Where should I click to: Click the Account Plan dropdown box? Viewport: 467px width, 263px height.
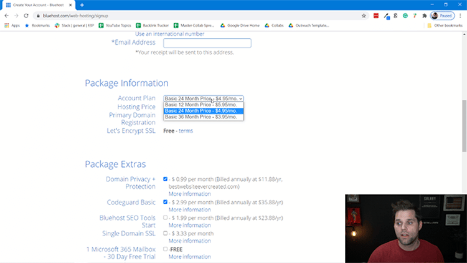coord(203,98)
